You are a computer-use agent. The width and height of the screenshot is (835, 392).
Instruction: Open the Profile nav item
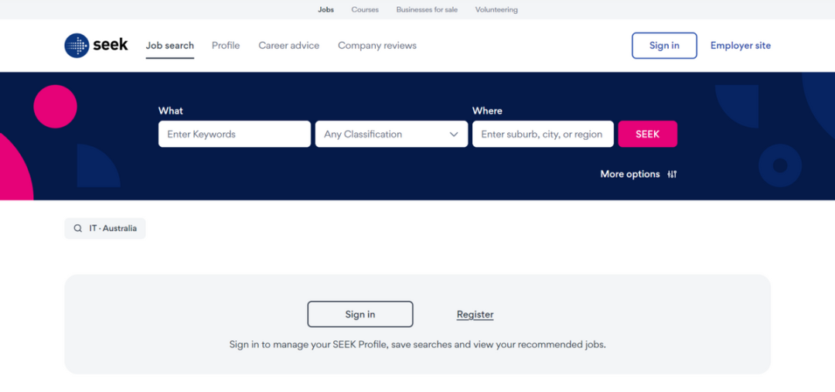226,46
